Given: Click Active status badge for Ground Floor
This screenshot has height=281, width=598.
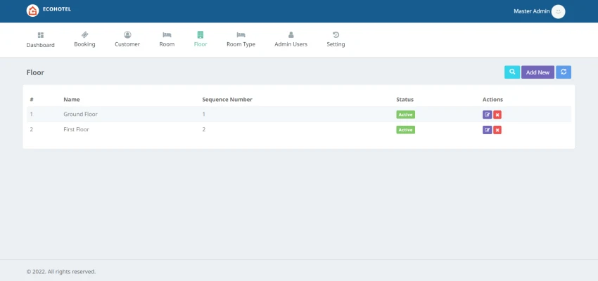Looking at the screenshot, I should [x=405, y=115].
